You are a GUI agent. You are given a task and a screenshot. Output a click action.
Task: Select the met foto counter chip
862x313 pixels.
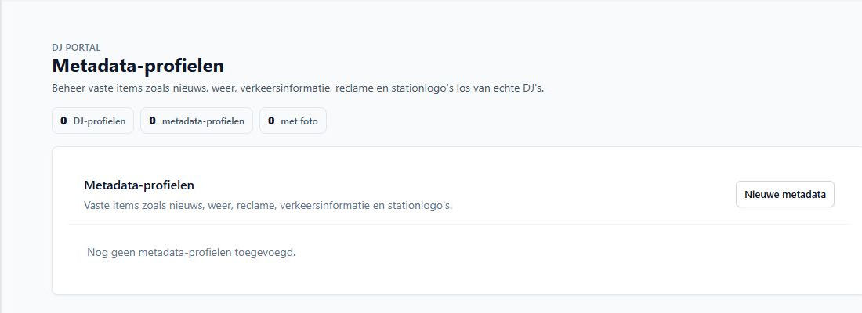tap(292, 121)
